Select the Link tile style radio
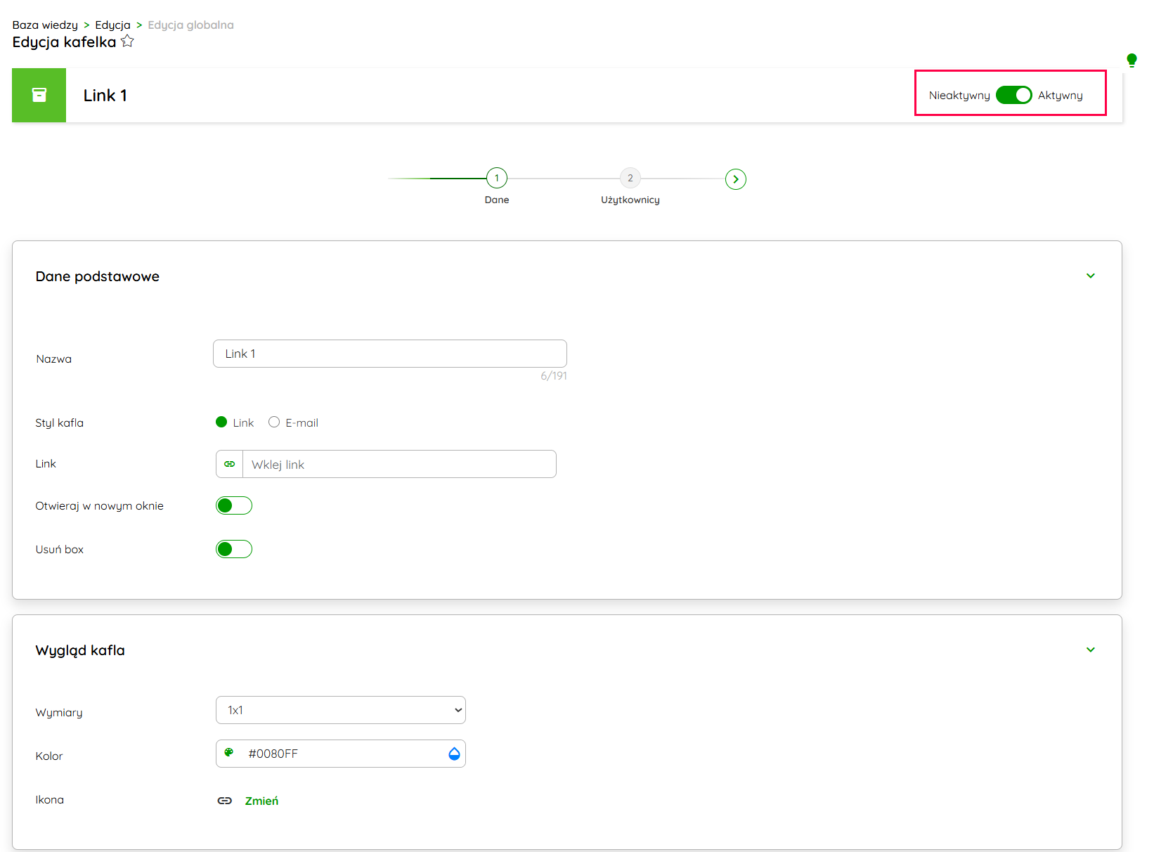This screenshot has width=1154, height=852. 221,422
